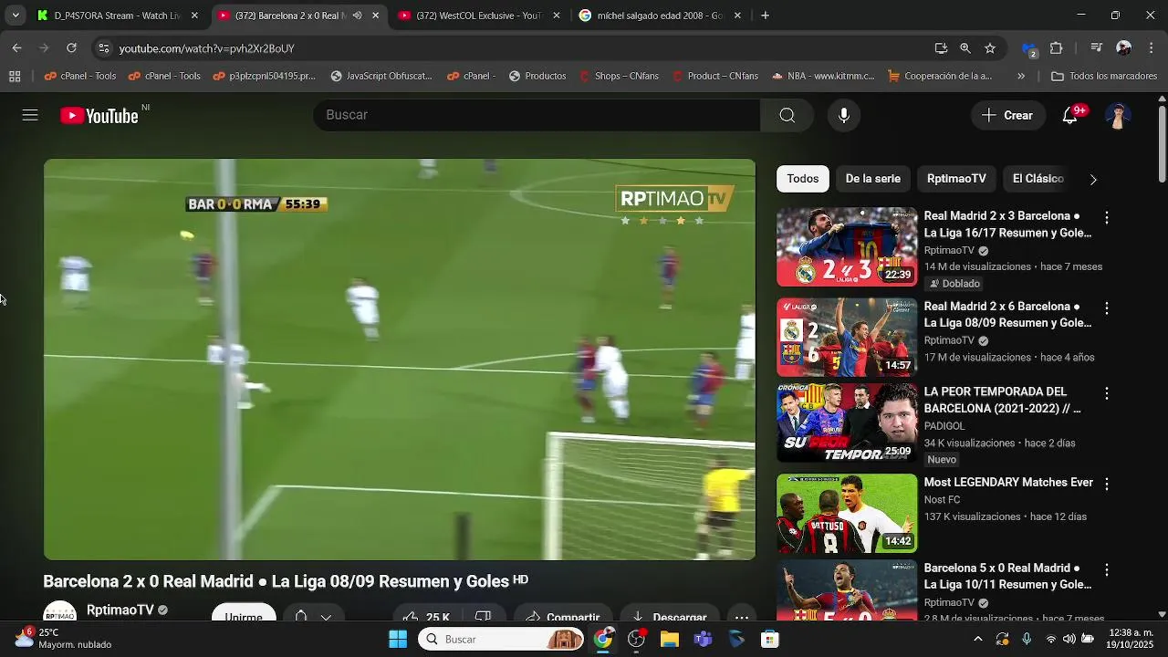Select the Todos filter chip
1168x657 pixels.
click(x=803, y=179)
